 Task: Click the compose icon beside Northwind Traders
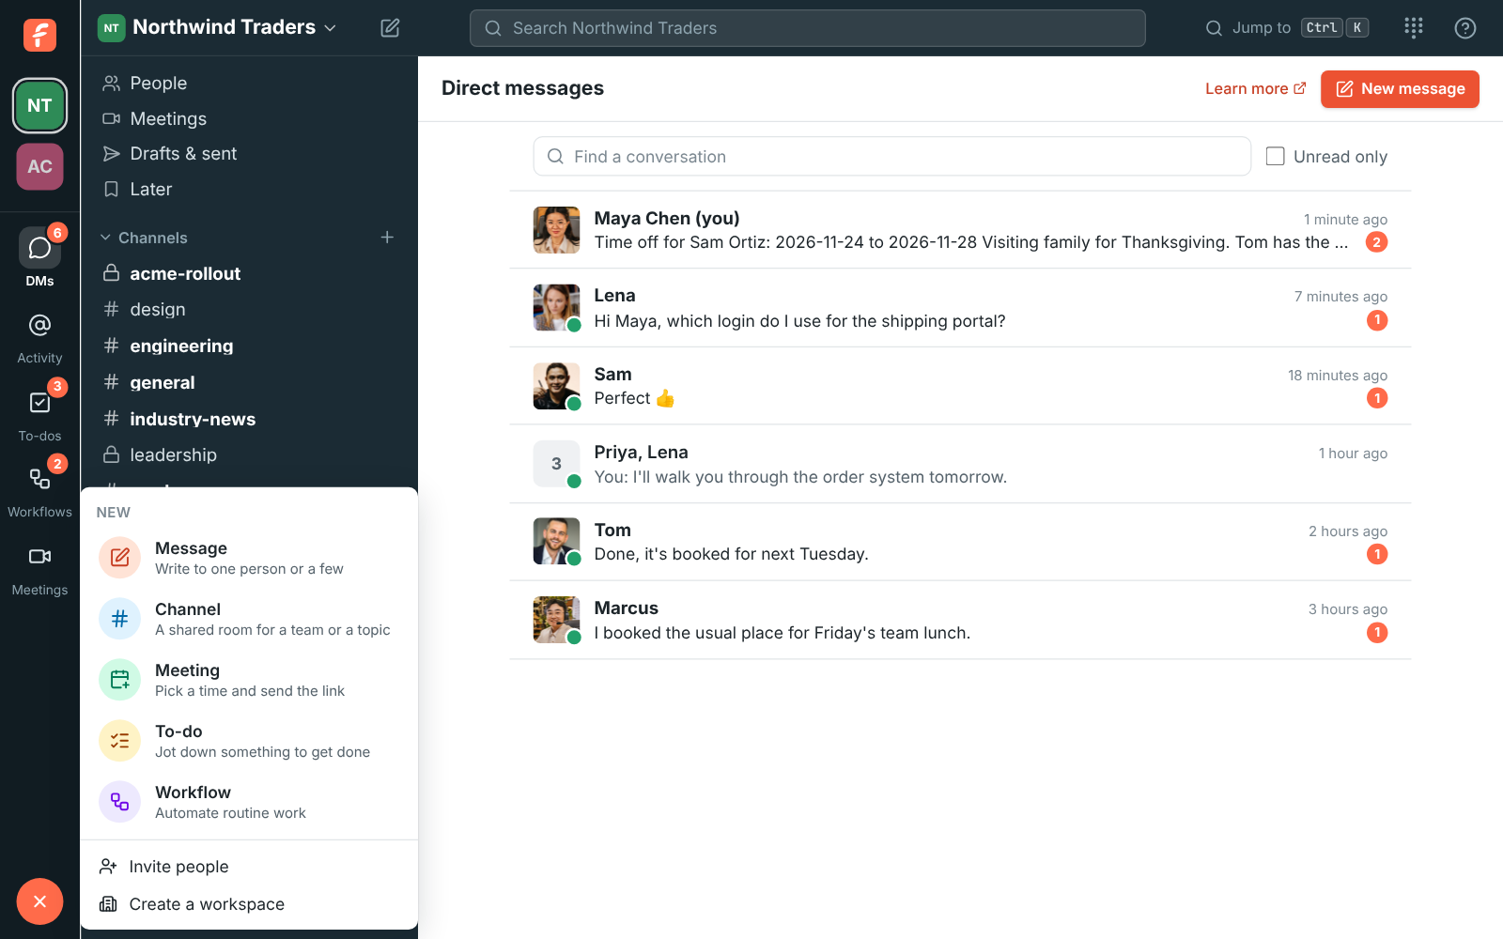pyautogui.click(x=390, y=28)
